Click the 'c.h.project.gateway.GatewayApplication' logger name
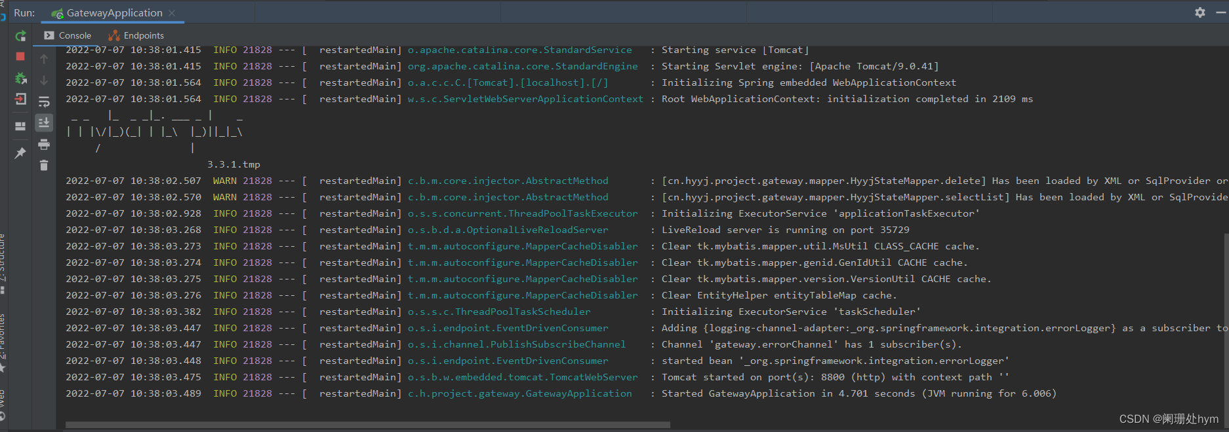The image size is (1229, 432). click(x=519, y=393)
